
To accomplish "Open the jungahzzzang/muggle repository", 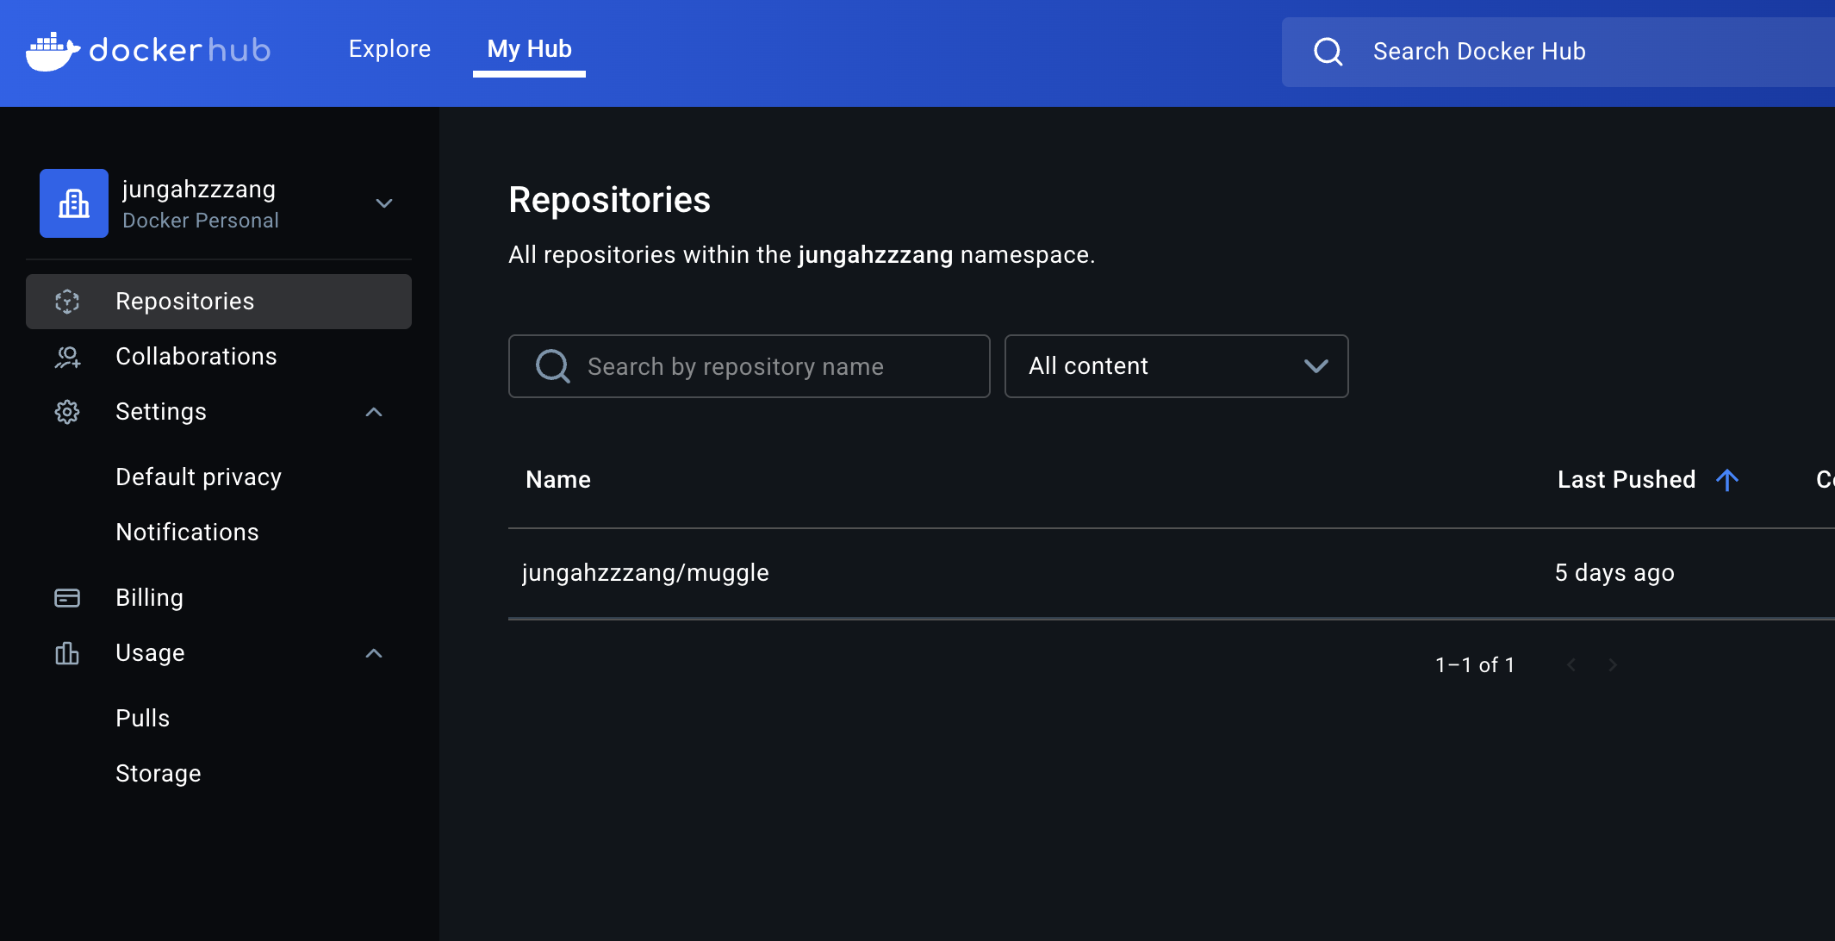I will 645,573.
